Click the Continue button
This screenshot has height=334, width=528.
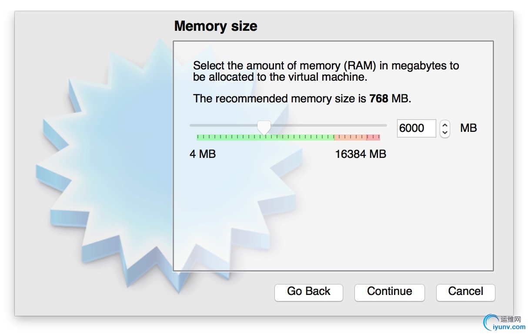click(389, 292)
